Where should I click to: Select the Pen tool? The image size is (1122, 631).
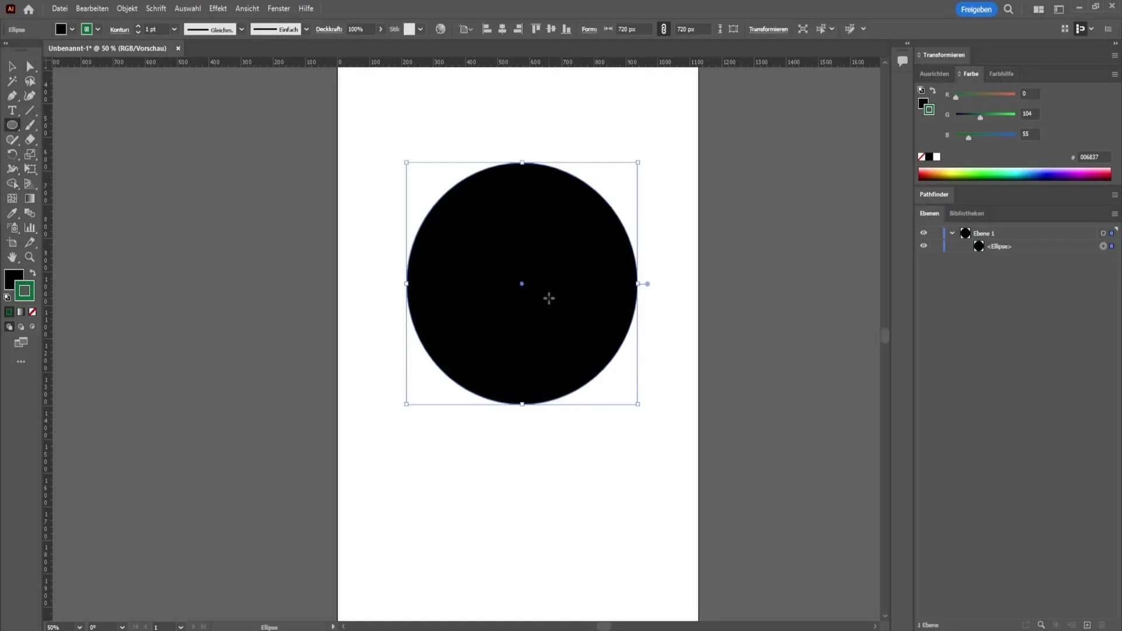(12, 96)
